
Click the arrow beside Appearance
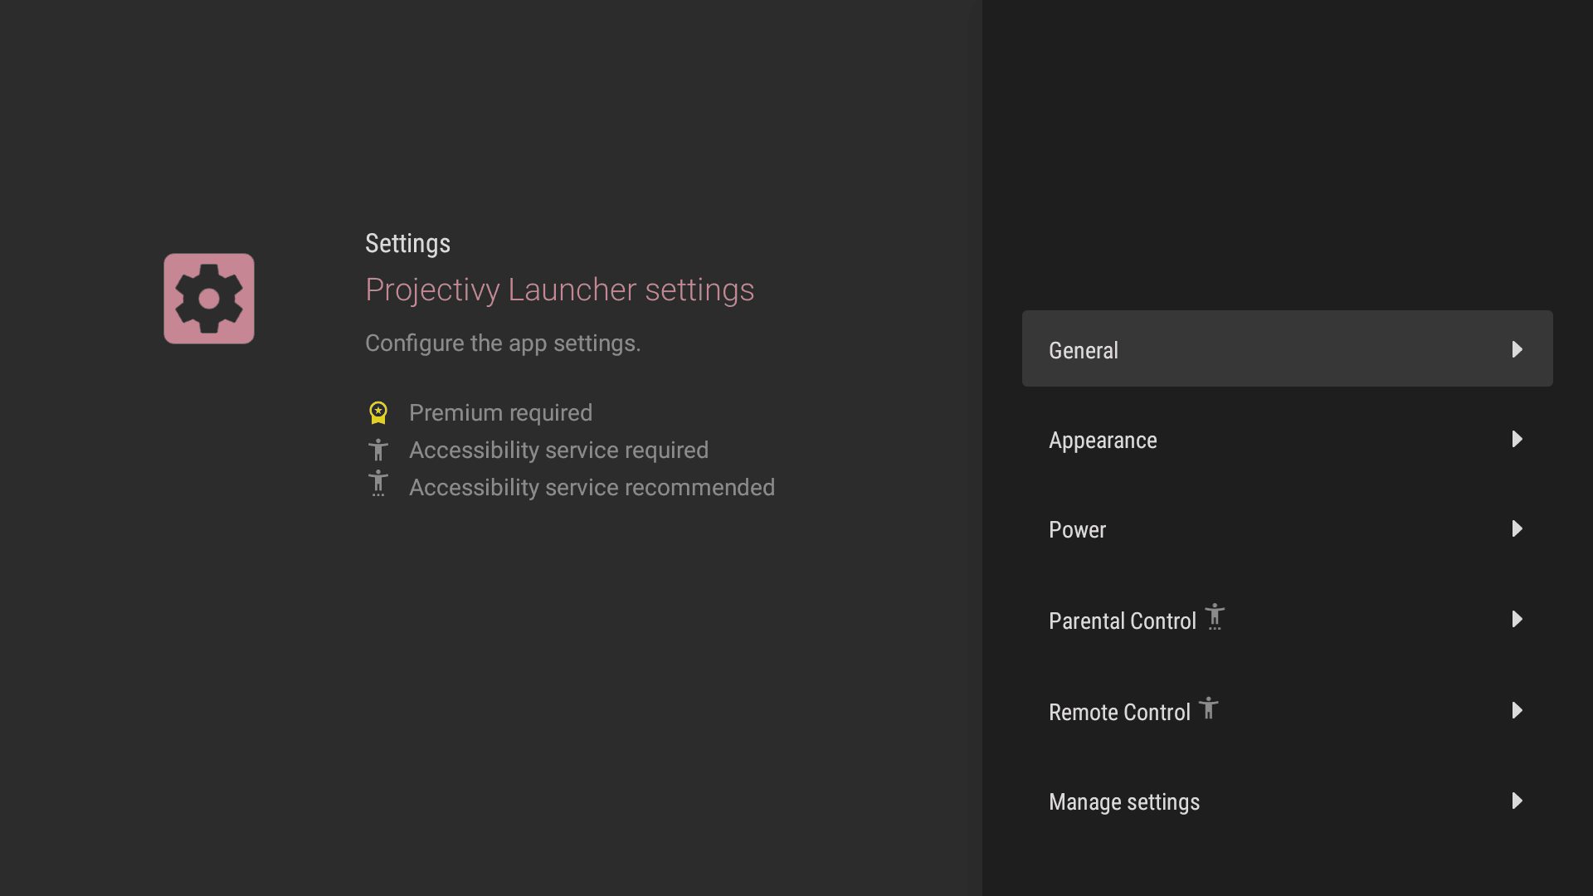coord(1517,439)
